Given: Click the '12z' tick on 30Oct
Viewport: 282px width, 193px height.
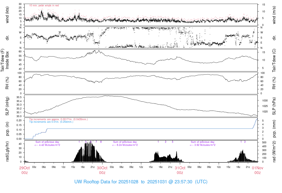Looking at the screenshot, I should point(141,167).
